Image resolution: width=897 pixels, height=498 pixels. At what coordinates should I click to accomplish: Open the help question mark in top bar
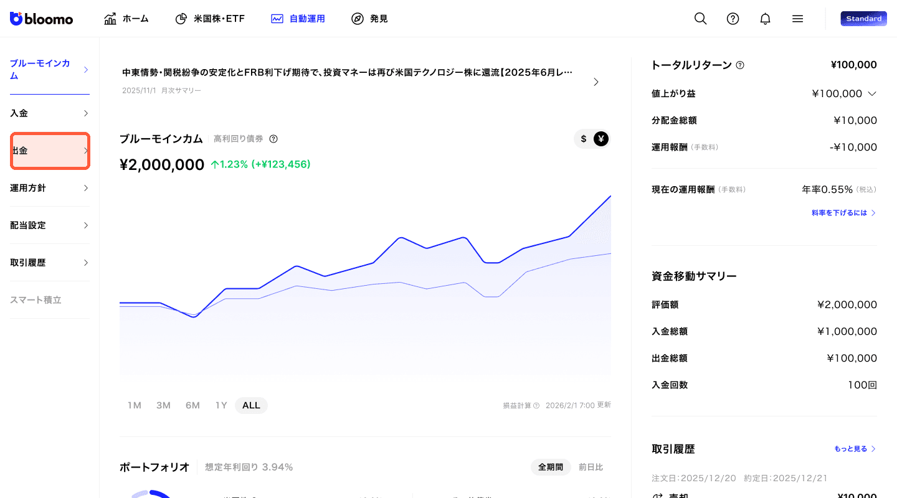(x=733, y=19)
